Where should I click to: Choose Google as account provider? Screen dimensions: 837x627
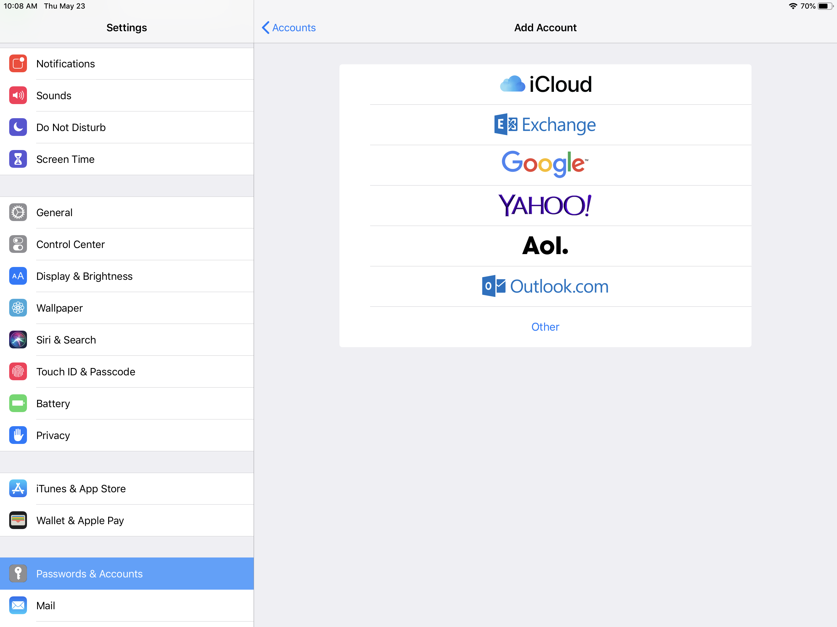pyautogui.click(x=545, y=164)
